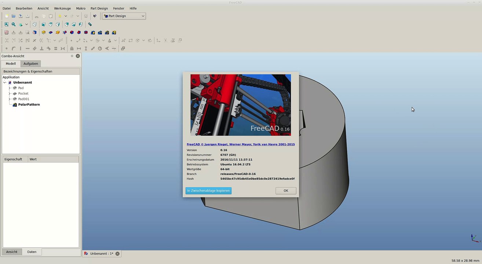Click the Polar Pattern toolbar icon
482x264 pixels.
(x=107, y=32)
